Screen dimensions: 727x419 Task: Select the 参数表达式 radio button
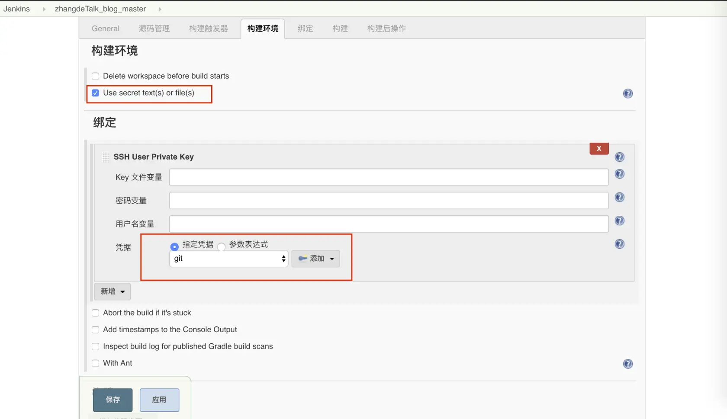[221, 246]
